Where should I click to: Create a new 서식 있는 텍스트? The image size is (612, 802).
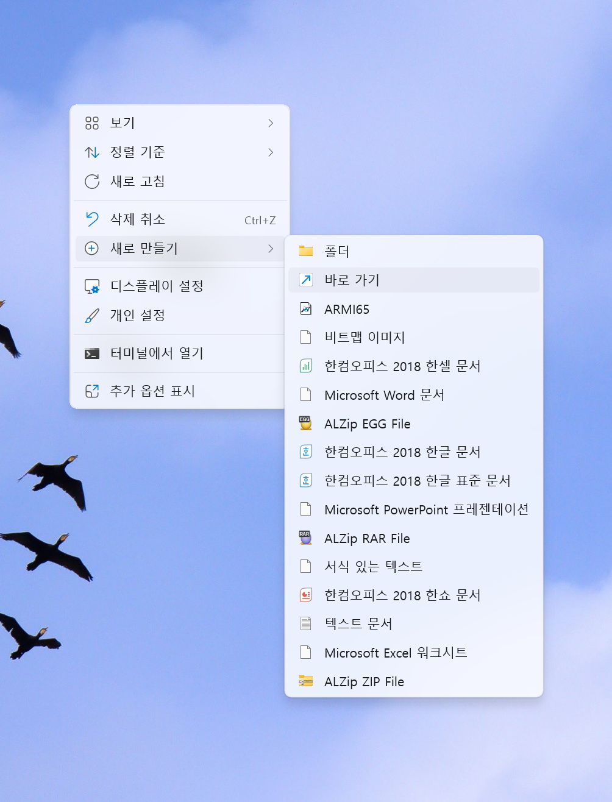414,566
